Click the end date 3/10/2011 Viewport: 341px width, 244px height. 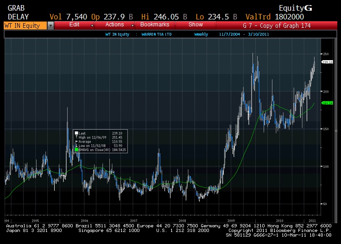click(x=259, y=34)
